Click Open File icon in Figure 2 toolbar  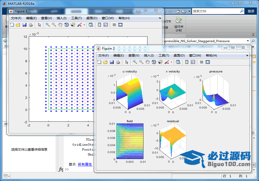(105, 62)
